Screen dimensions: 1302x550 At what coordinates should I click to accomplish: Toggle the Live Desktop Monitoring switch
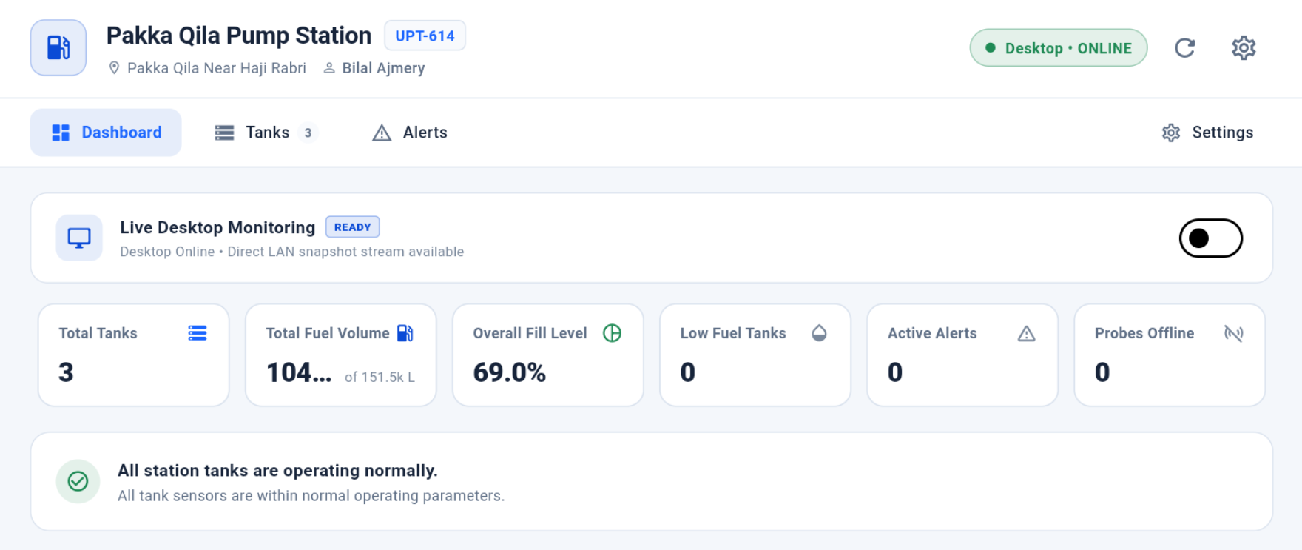click(x=1210, y=238)
